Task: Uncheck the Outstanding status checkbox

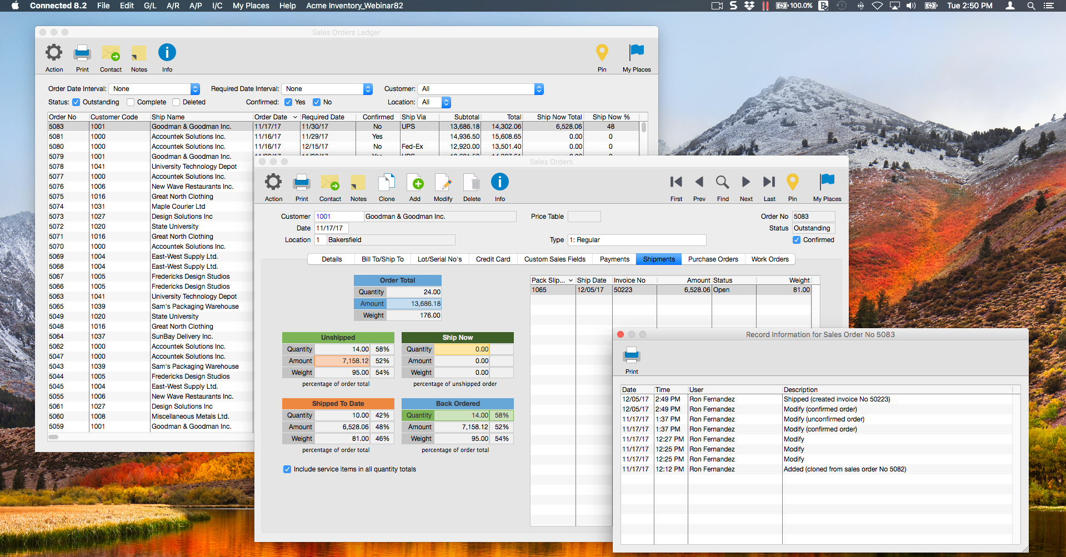Action: [77, 102]
